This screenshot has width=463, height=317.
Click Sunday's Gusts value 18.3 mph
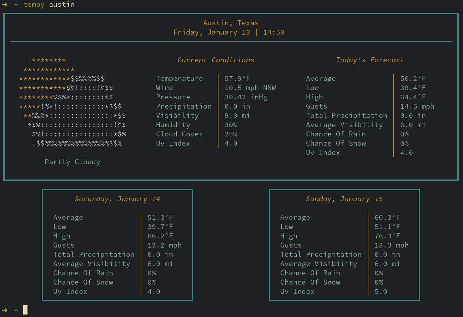391,245
